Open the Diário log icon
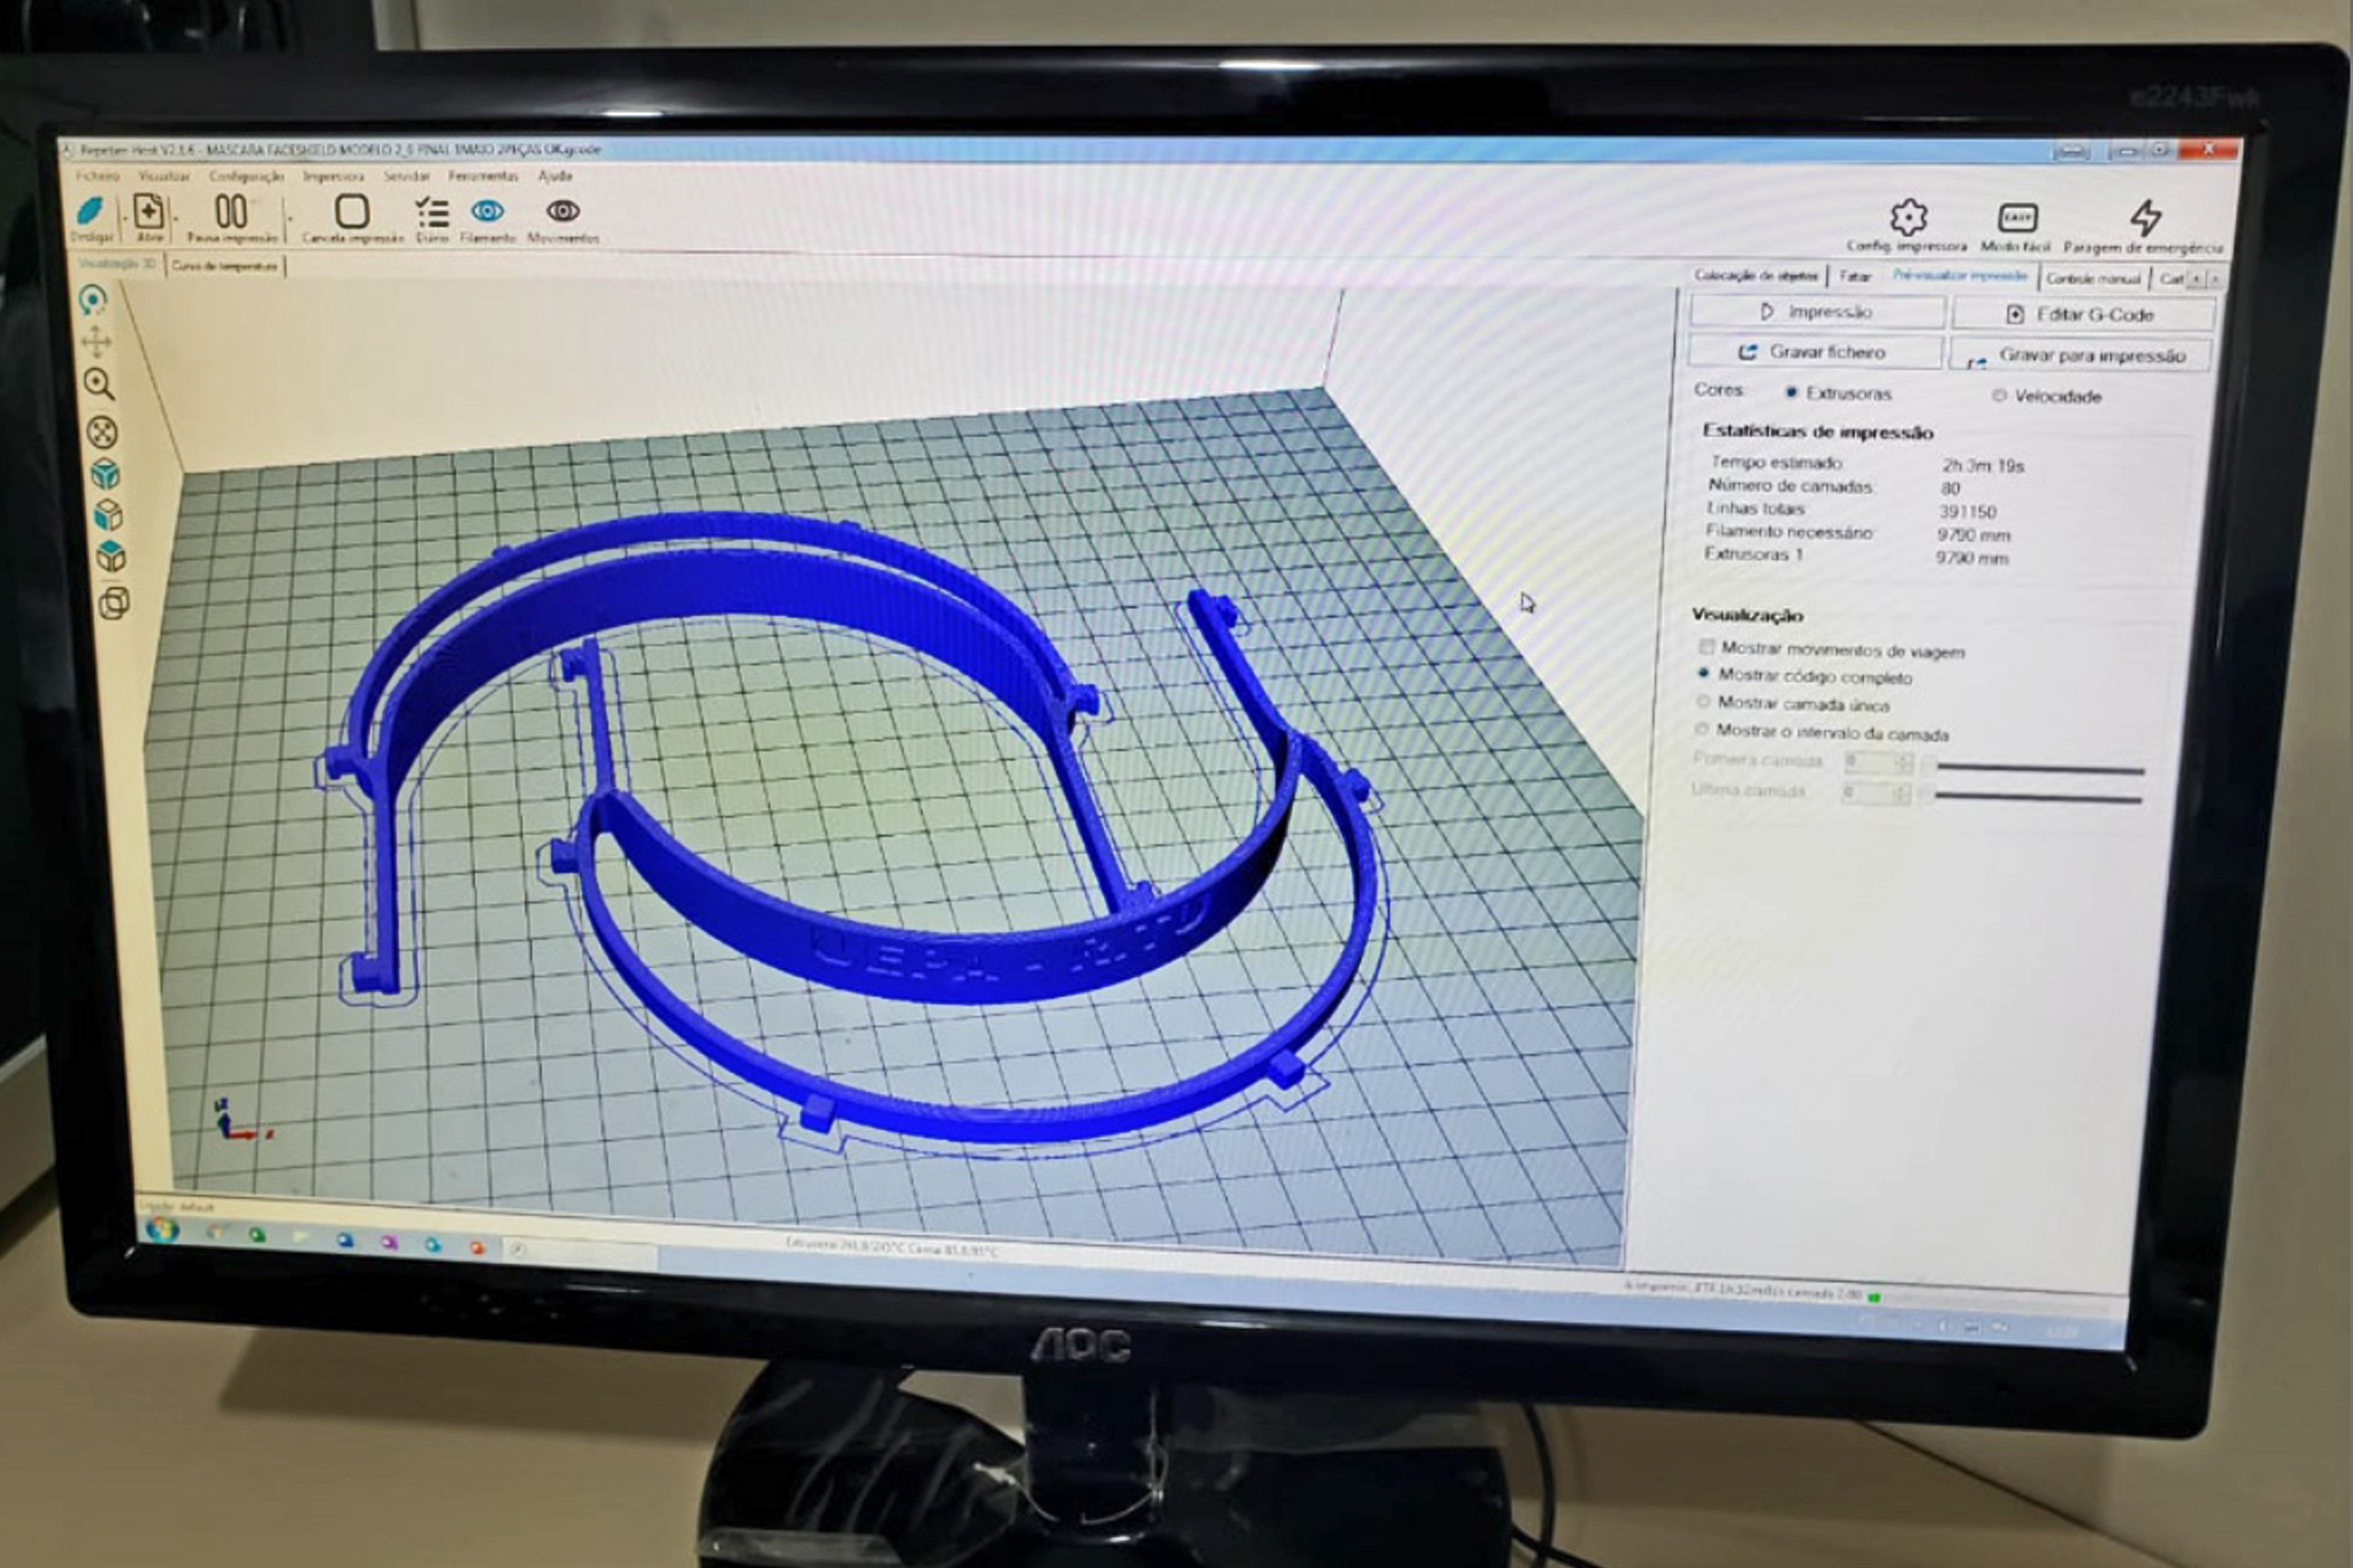The height and width of the screenshot is (1568, 2353). point(432,212)
